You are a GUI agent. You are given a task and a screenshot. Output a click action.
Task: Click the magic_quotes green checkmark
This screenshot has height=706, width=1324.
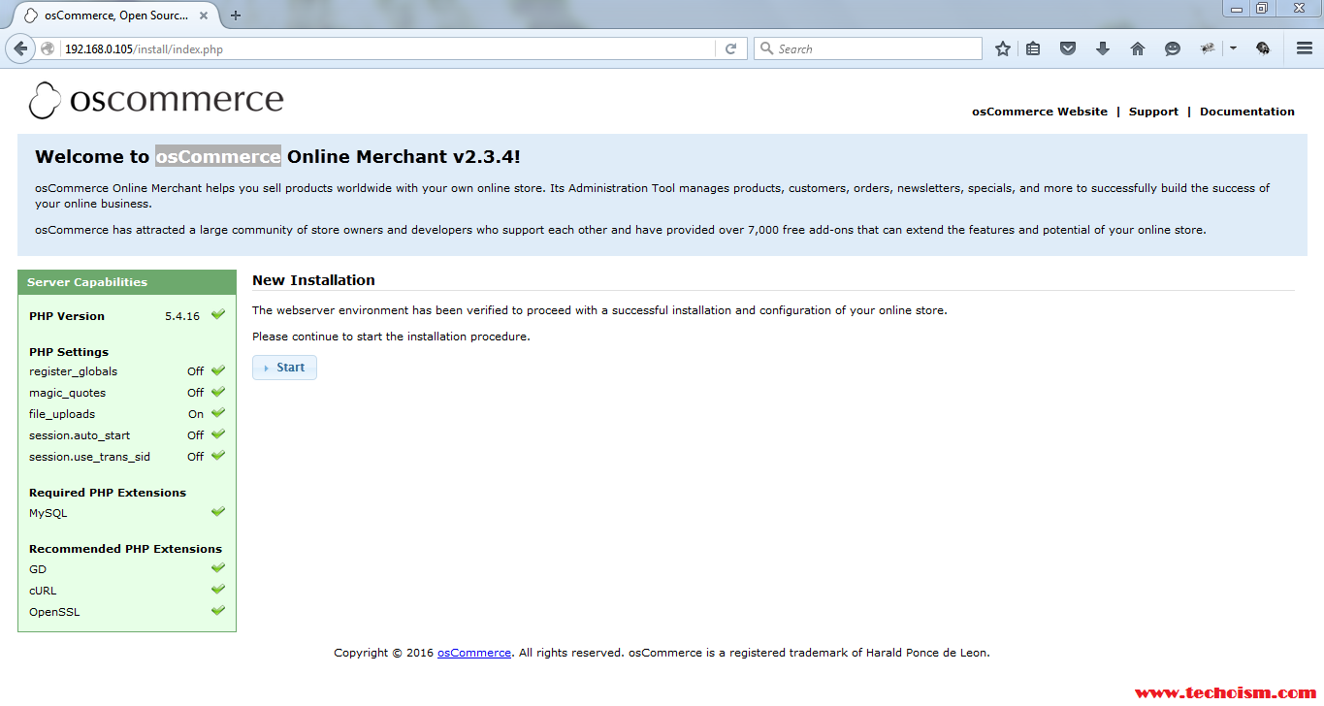click(x=218, y=392)
